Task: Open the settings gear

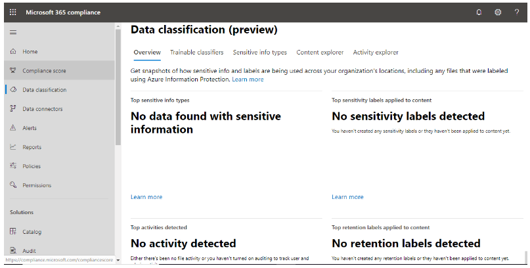Action: (x=498, y=12)
